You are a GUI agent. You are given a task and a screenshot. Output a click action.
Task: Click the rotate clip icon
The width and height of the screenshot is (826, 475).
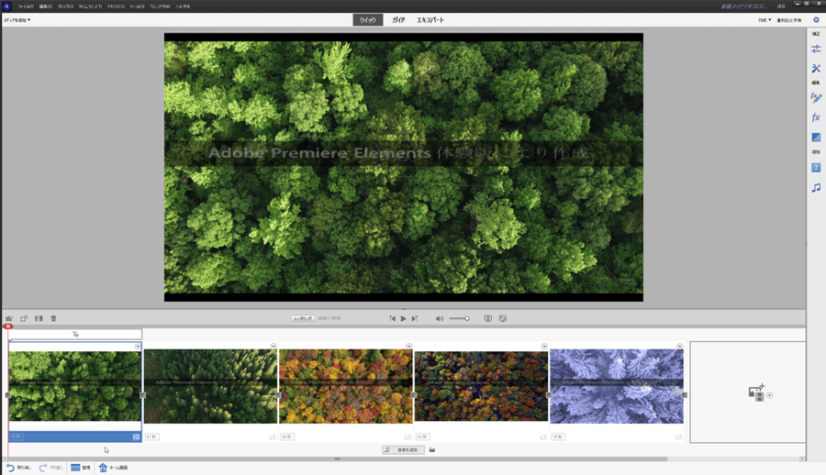pyautogui.click(x=24, y=318)
